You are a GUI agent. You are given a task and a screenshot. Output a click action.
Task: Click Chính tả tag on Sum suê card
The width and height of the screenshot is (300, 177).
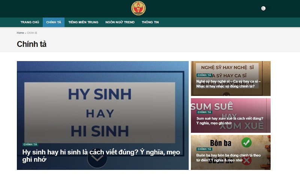tap(204, 112)
